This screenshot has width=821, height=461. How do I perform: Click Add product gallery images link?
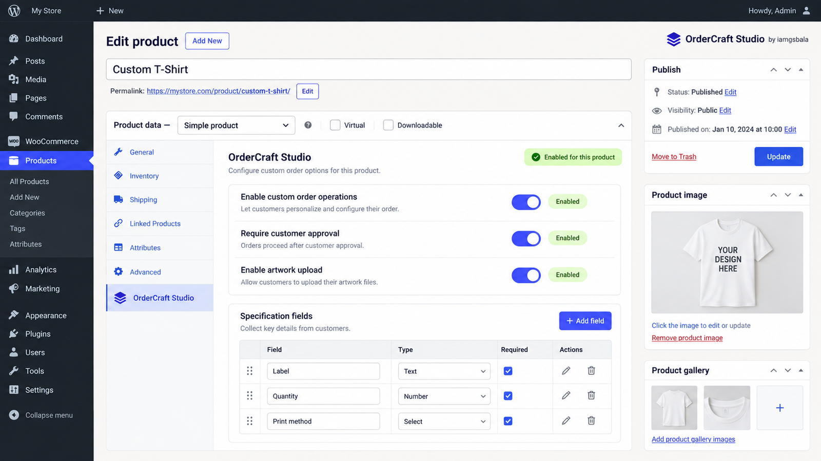click(x=693, y=439)
